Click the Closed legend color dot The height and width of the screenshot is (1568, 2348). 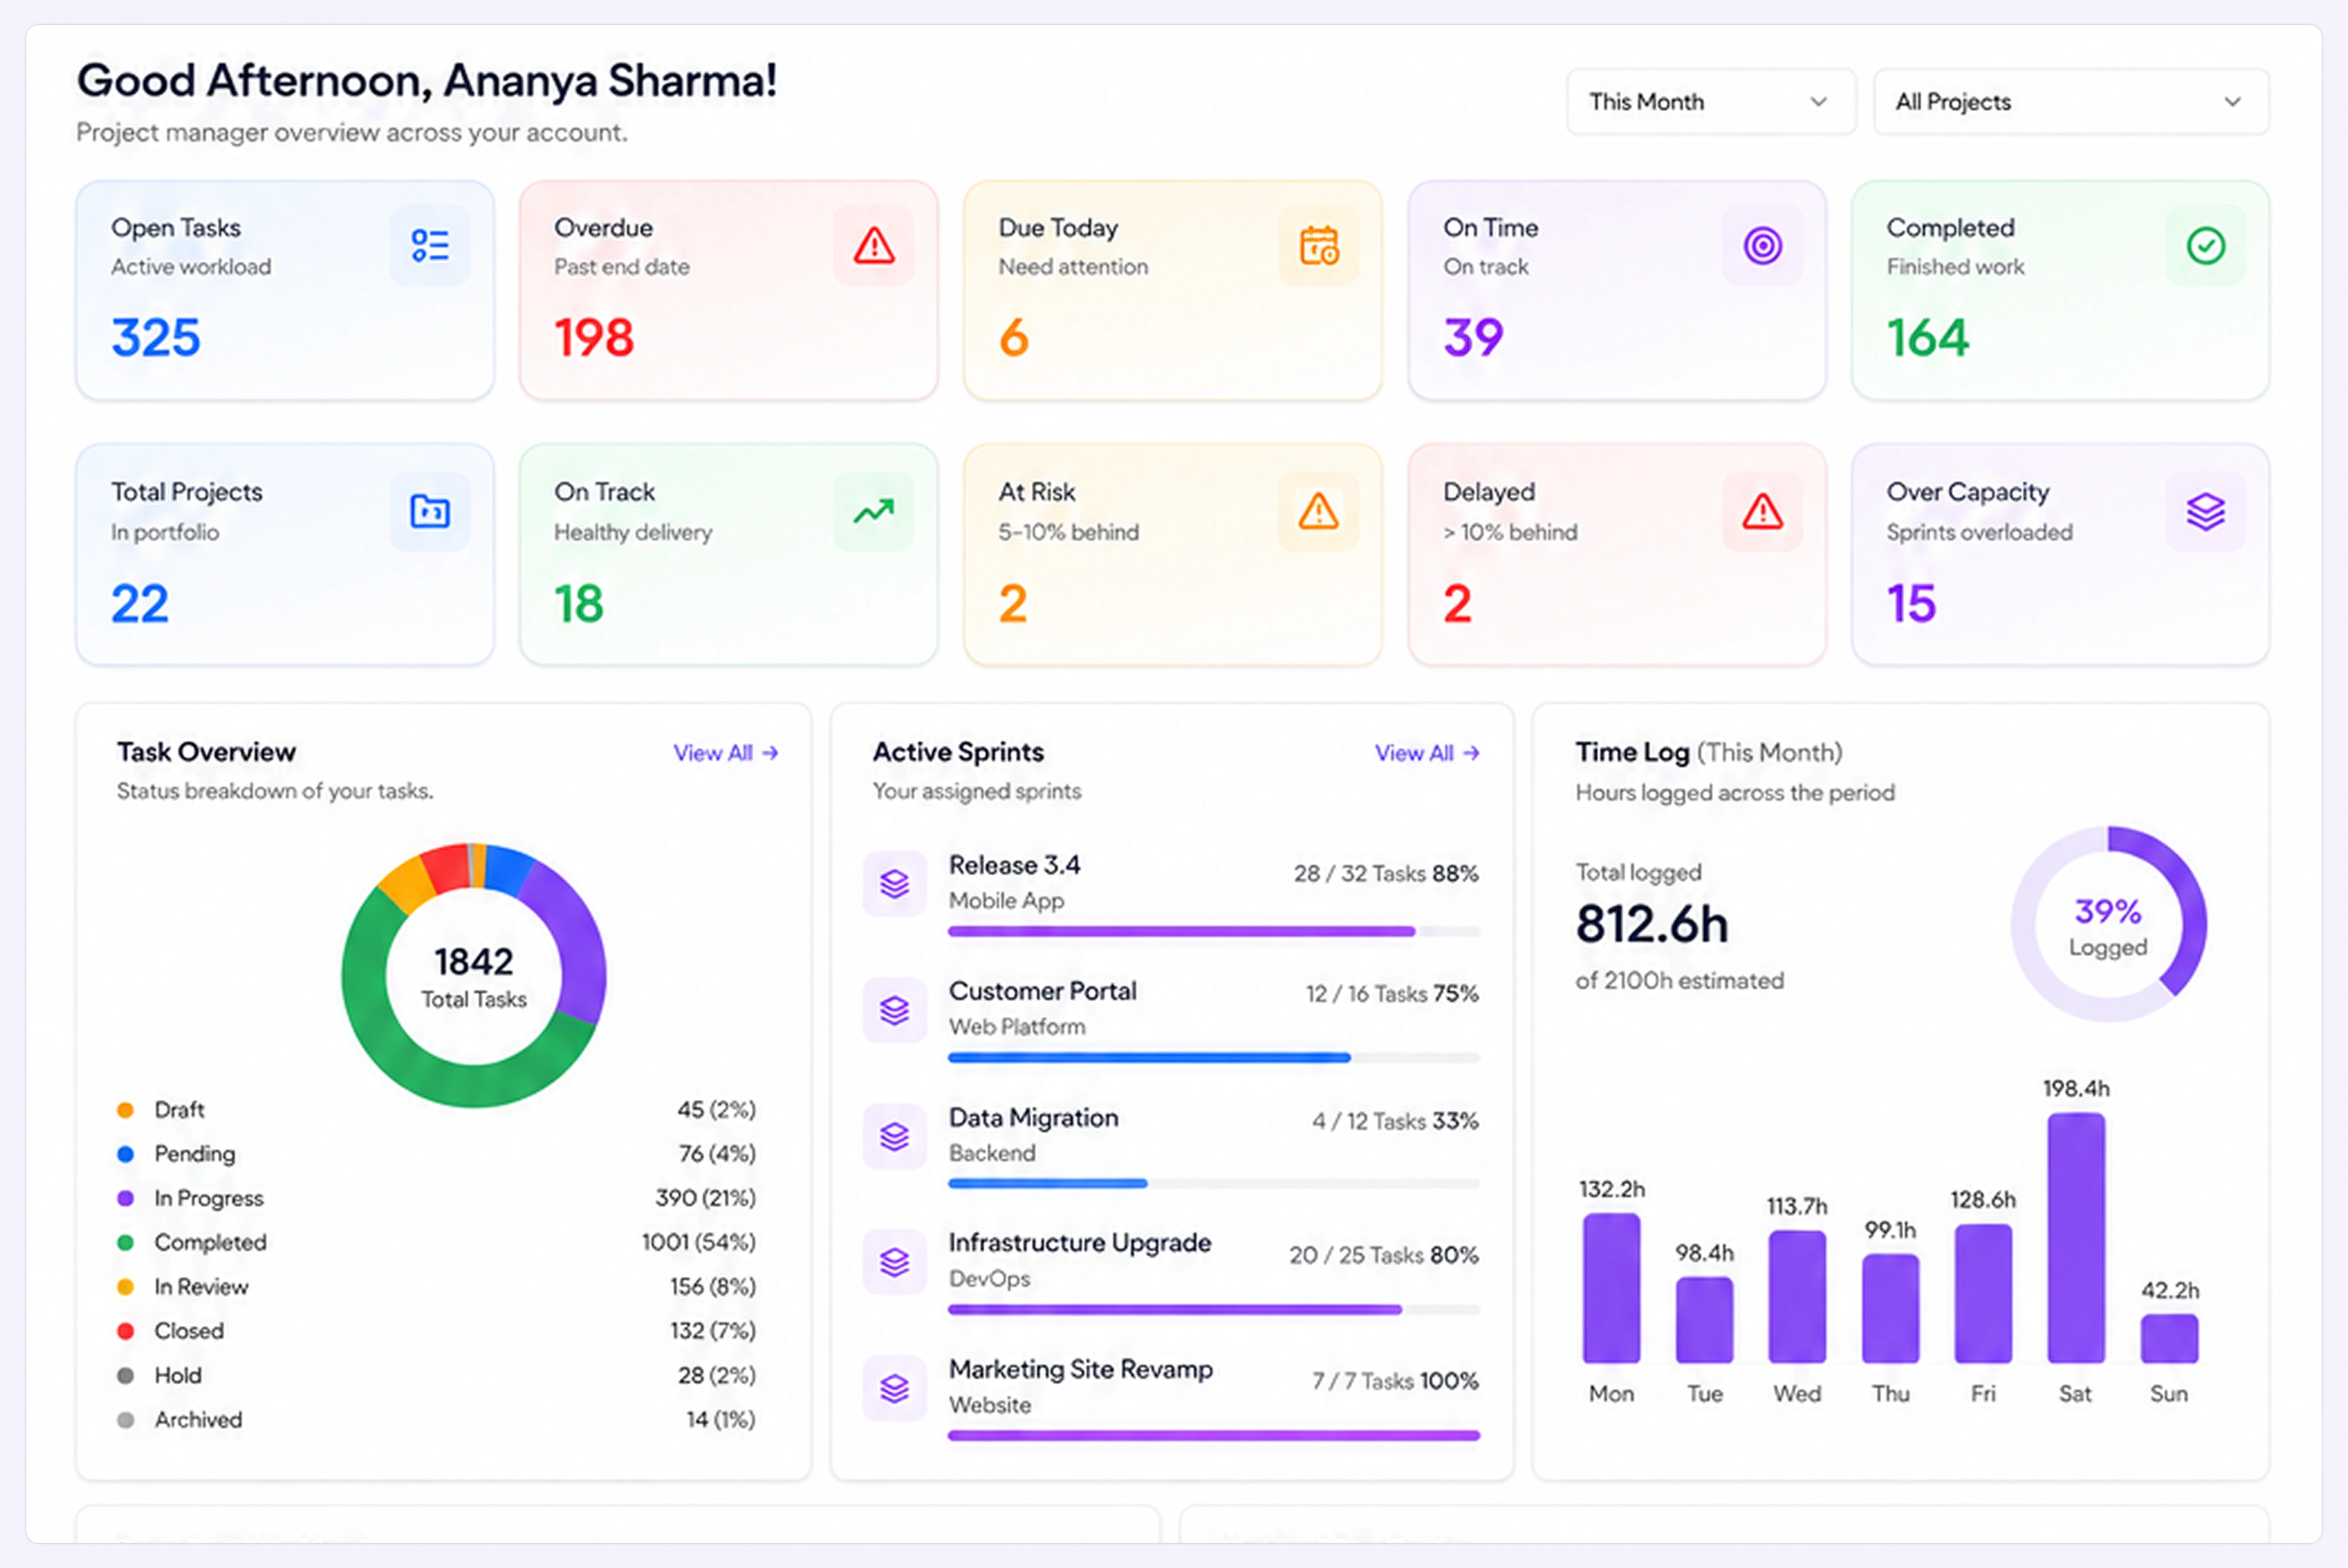126,1331
